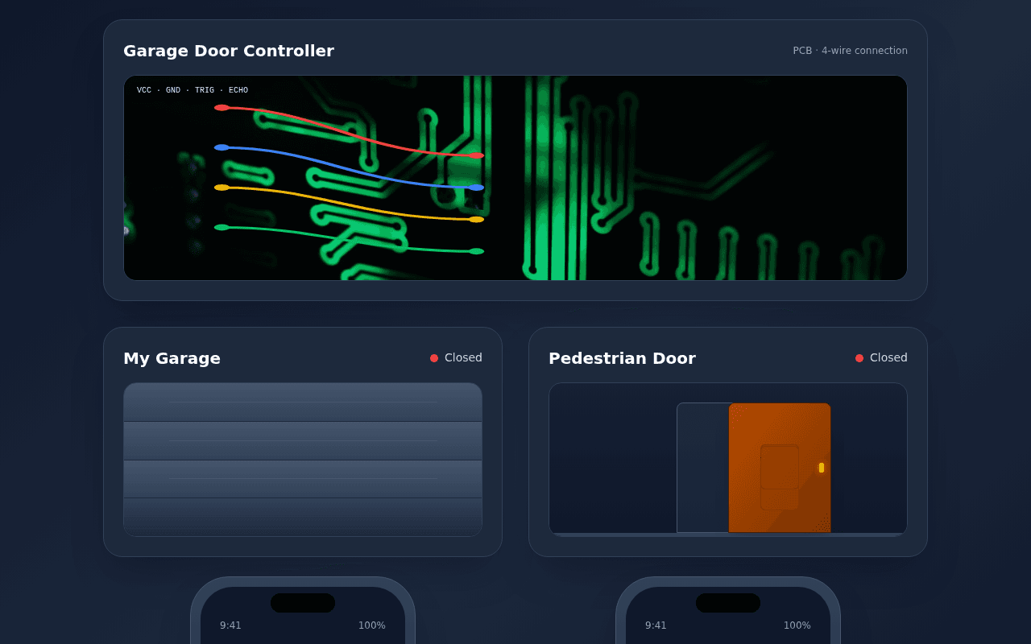The width and height of the screenshot is (1031, 644).
Task: Click the My Garage card title
Action: coord(172,358)
